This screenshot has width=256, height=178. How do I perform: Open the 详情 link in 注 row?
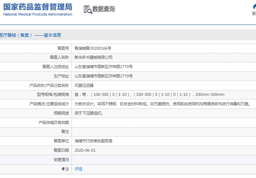[x=78, y=169]
